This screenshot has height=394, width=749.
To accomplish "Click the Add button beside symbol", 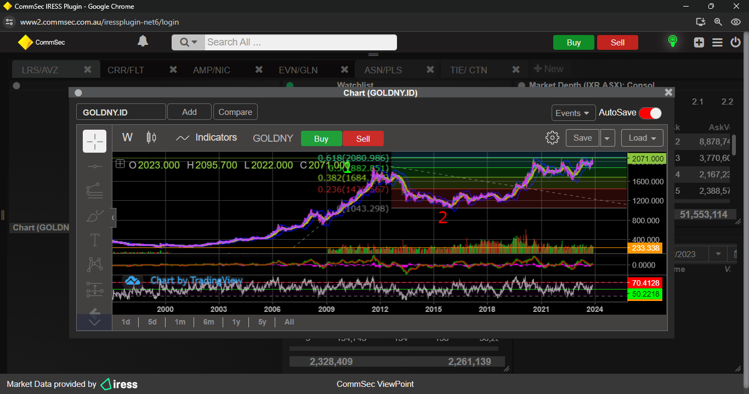I will pos(189,112).
